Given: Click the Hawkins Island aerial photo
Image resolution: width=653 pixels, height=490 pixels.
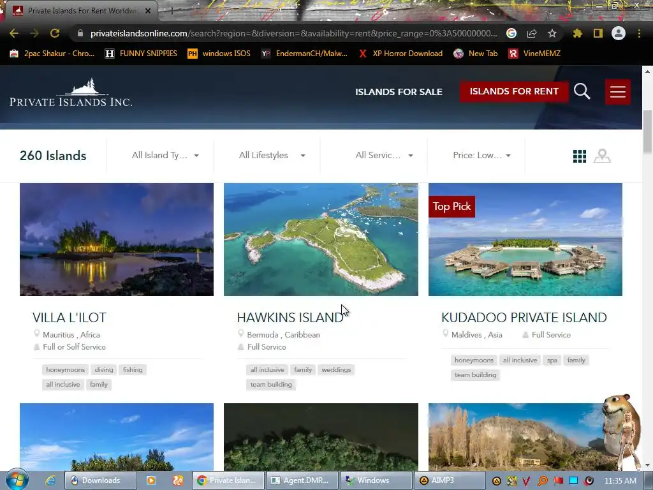Looking at the screenshot, I should 321,240.
